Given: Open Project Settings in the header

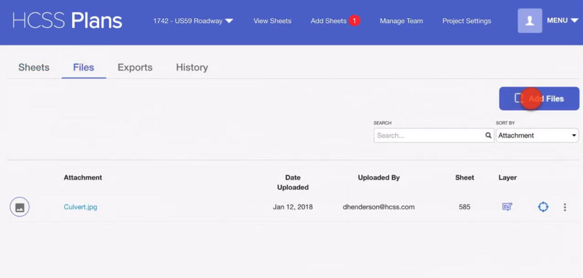Looking at the screenshot, I should [466, 21].
